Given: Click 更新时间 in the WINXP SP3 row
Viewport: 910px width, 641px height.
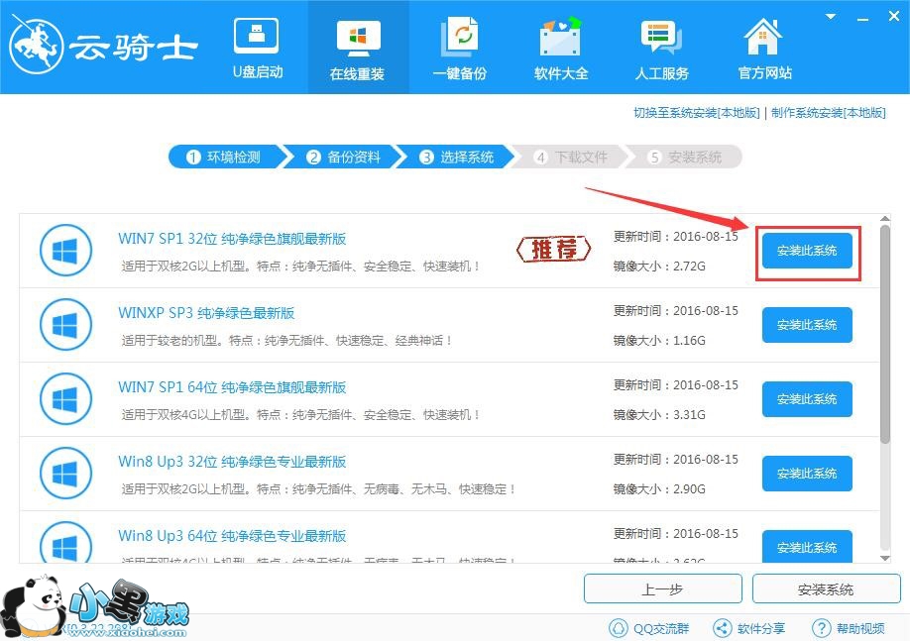Looking at the screenshot, I should point(675,310).
